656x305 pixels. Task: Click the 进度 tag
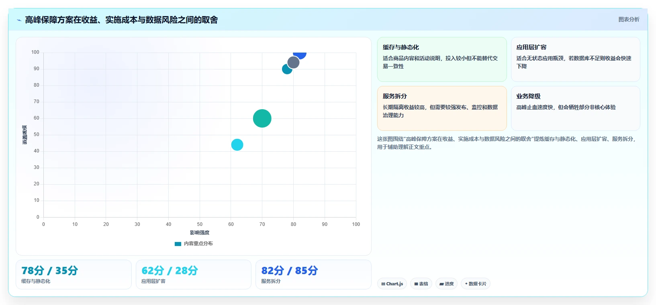(447, 284)
